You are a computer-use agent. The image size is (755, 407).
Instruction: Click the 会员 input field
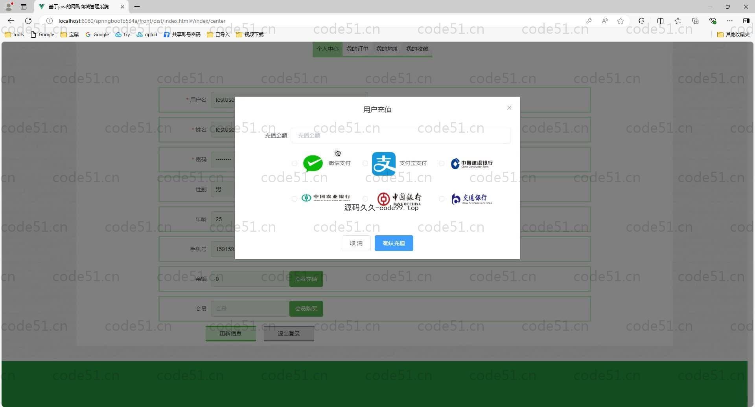pos(250,309)
